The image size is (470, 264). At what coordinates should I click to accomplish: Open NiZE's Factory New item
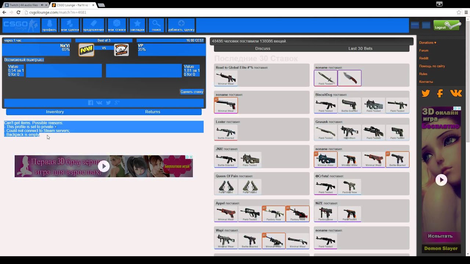point(325,214)
